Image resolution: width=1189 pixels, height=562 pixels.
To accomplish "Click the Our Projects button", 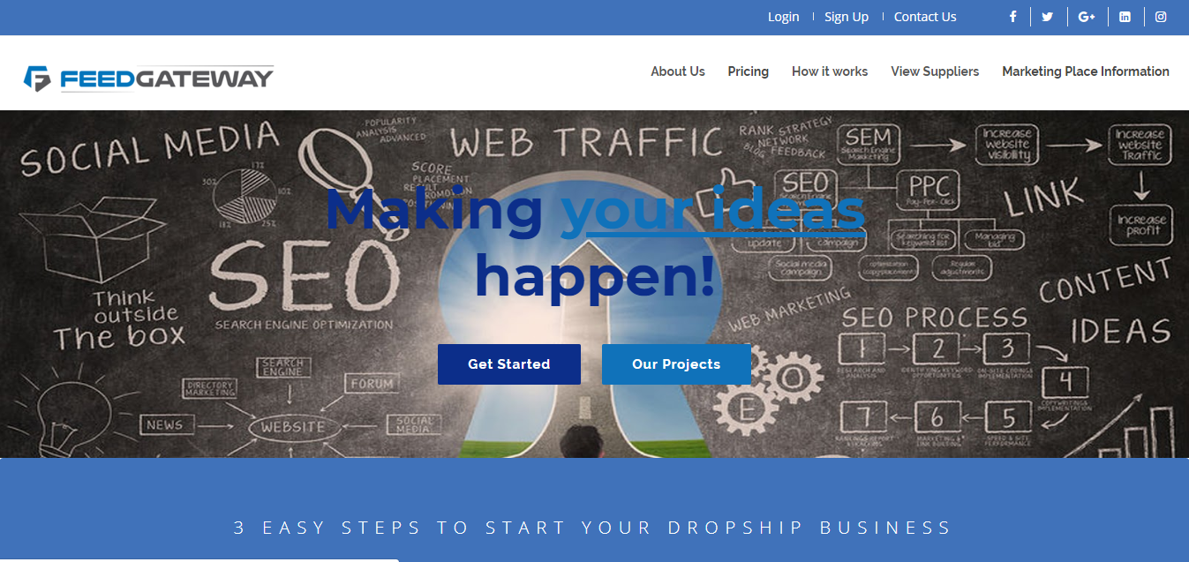I will click(x=676, y=364).
